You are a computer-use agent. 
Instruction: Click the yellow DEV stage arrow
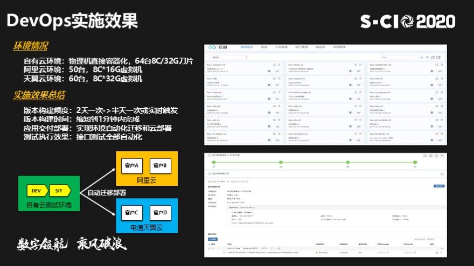(x=37, y=191)
